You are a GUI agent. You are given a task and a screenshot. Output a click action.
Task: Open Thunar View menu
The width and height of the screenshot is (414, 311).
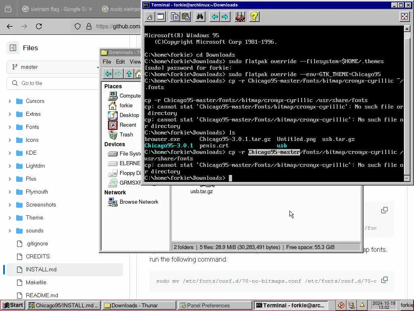pyautogui.click(x=135, y=62)
